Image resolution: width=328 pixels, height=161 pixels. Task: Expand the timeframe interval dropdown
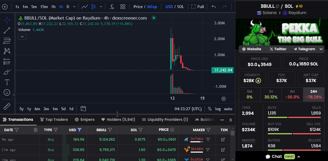click(74, 7)
